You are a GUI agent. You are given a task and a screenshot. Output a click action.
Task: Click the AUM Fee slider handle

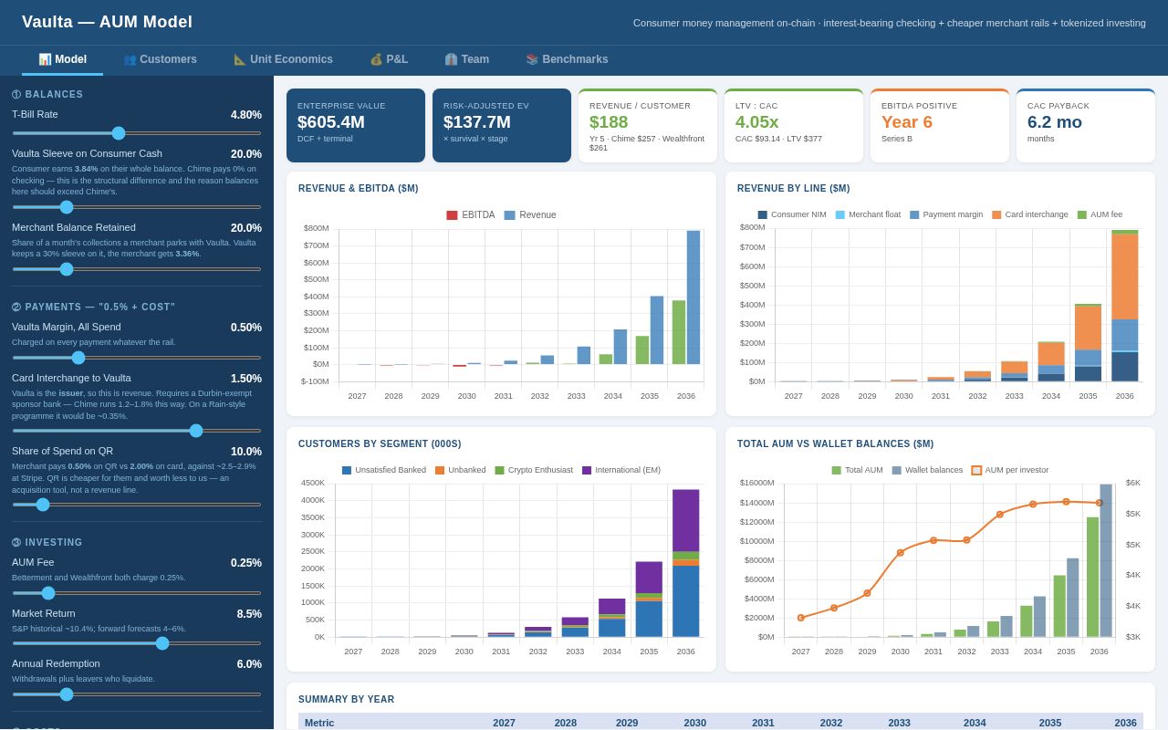[48, 593]
